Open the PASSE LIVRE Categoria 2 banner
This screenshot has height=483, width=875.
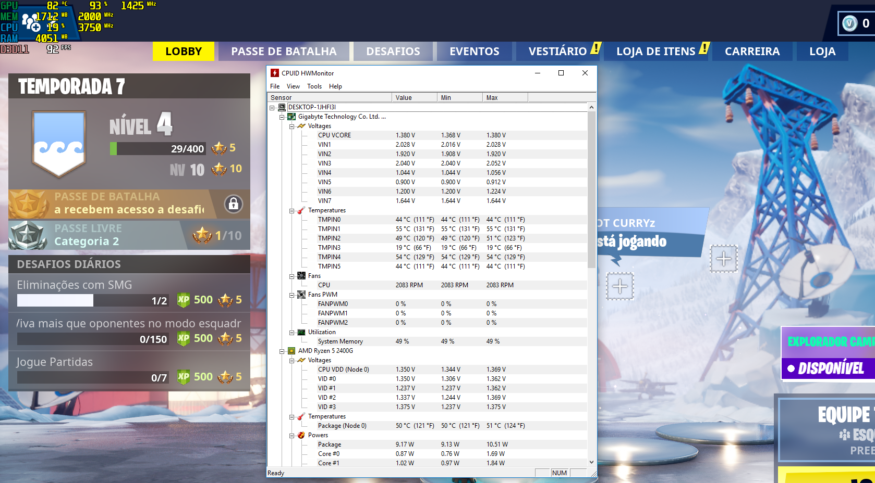coord(129,235)
